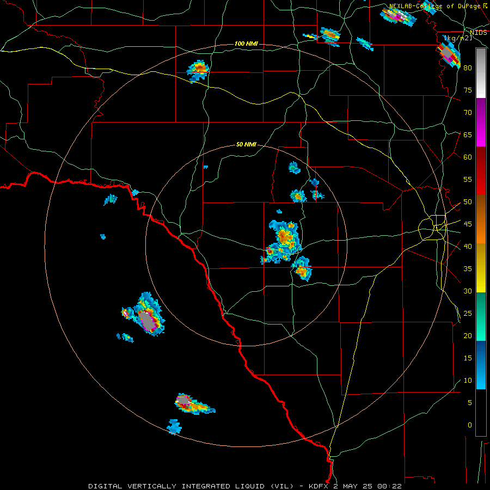The height and width of the screenshot is (490, 490).
Task: Click the legend value 80
Action: (x=468, y=68)
